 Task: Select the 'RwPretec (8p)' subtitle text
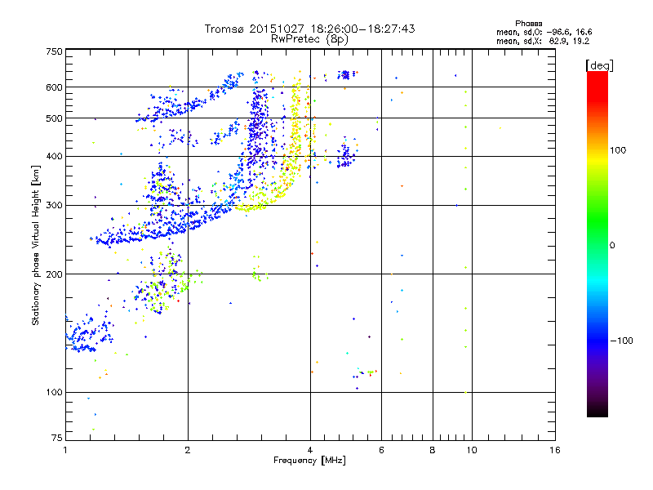click(x=309, y=39)
